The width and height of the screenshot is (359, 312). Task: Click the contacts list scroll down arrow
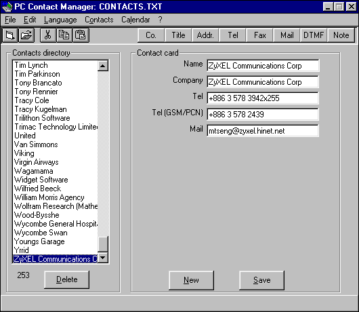[x=103, y=258]
